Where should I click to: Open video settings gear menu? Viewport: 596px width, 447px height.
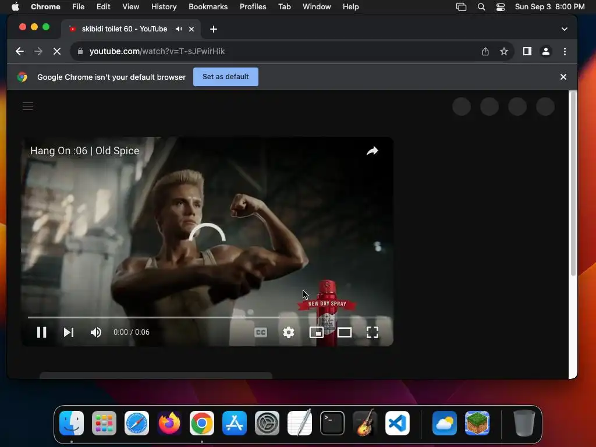pos(289,332)
